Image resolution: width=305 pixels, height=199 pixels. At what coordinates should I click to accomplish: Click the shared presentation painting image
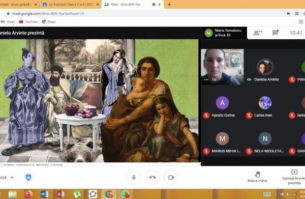[x=99, y=101]
